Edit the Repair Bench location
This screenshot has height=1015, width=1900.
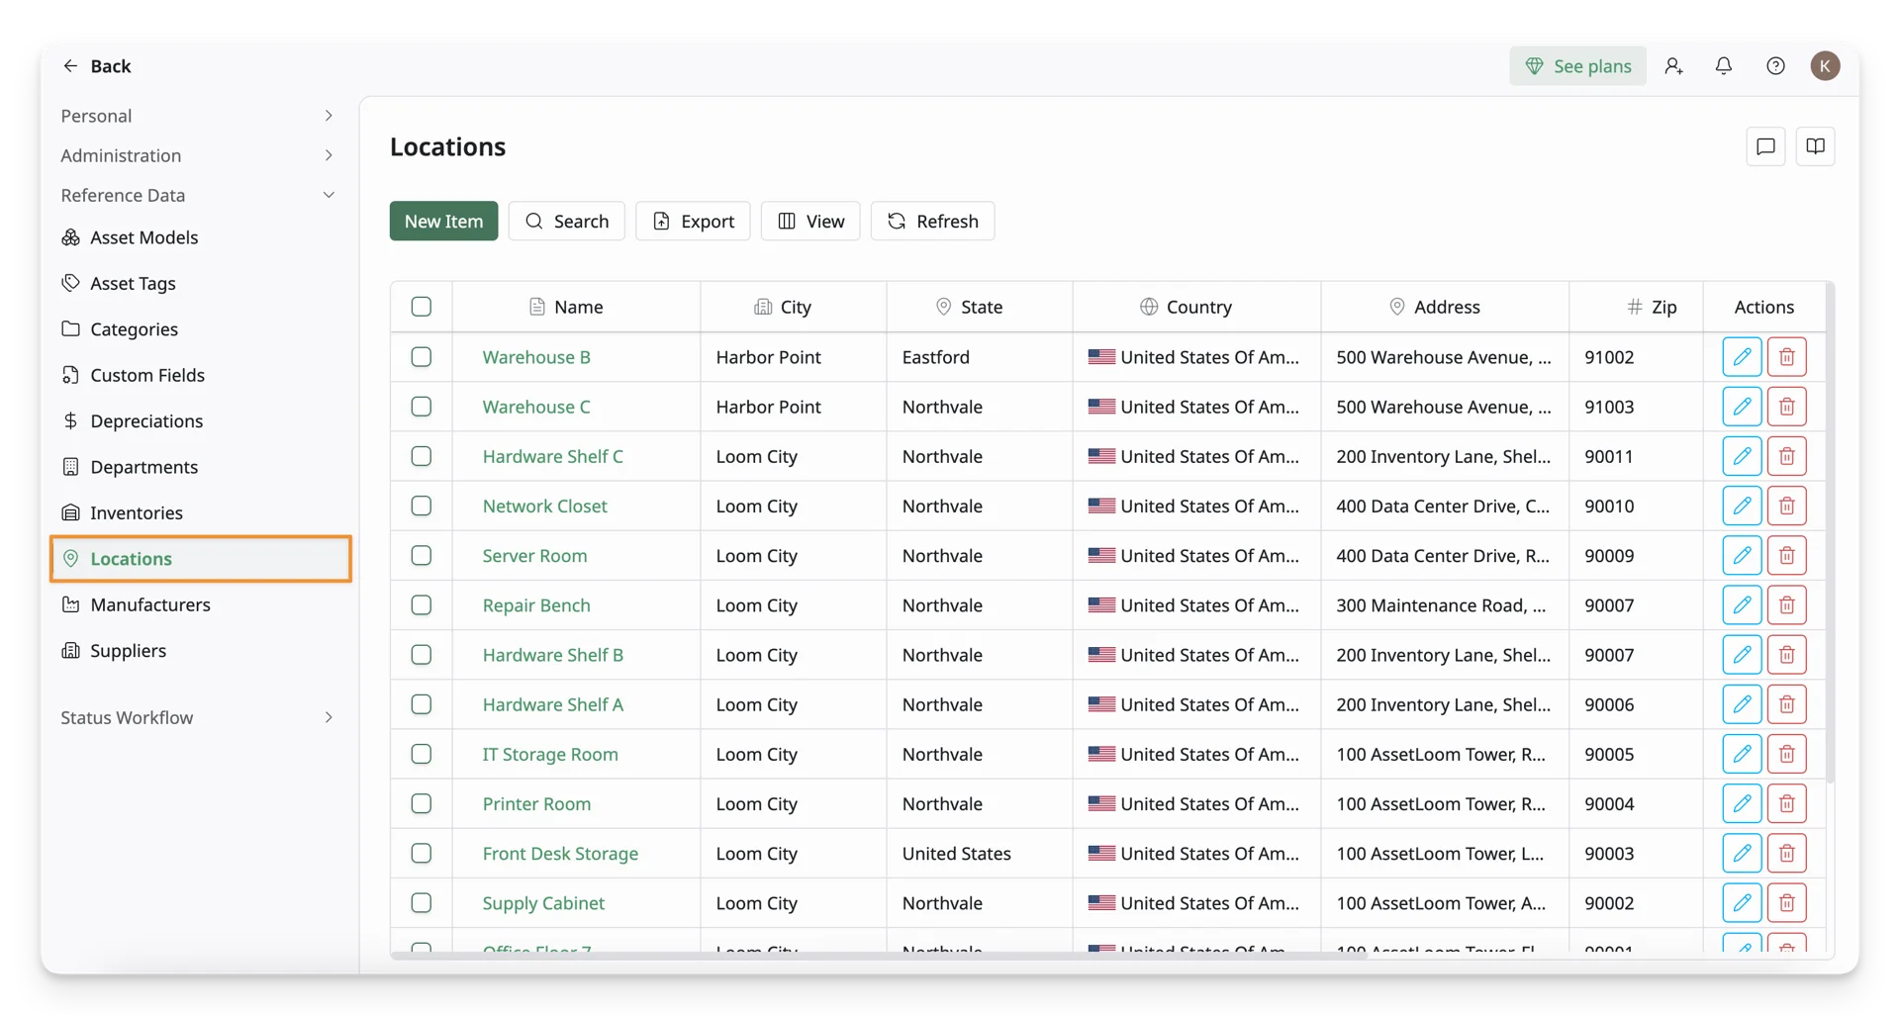(x=1742, y=604)
